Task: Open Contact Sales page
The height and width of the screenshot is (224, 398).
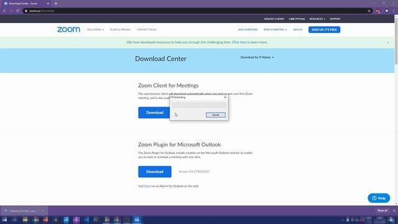Action: pyautogui.click(x=147, y=30)
